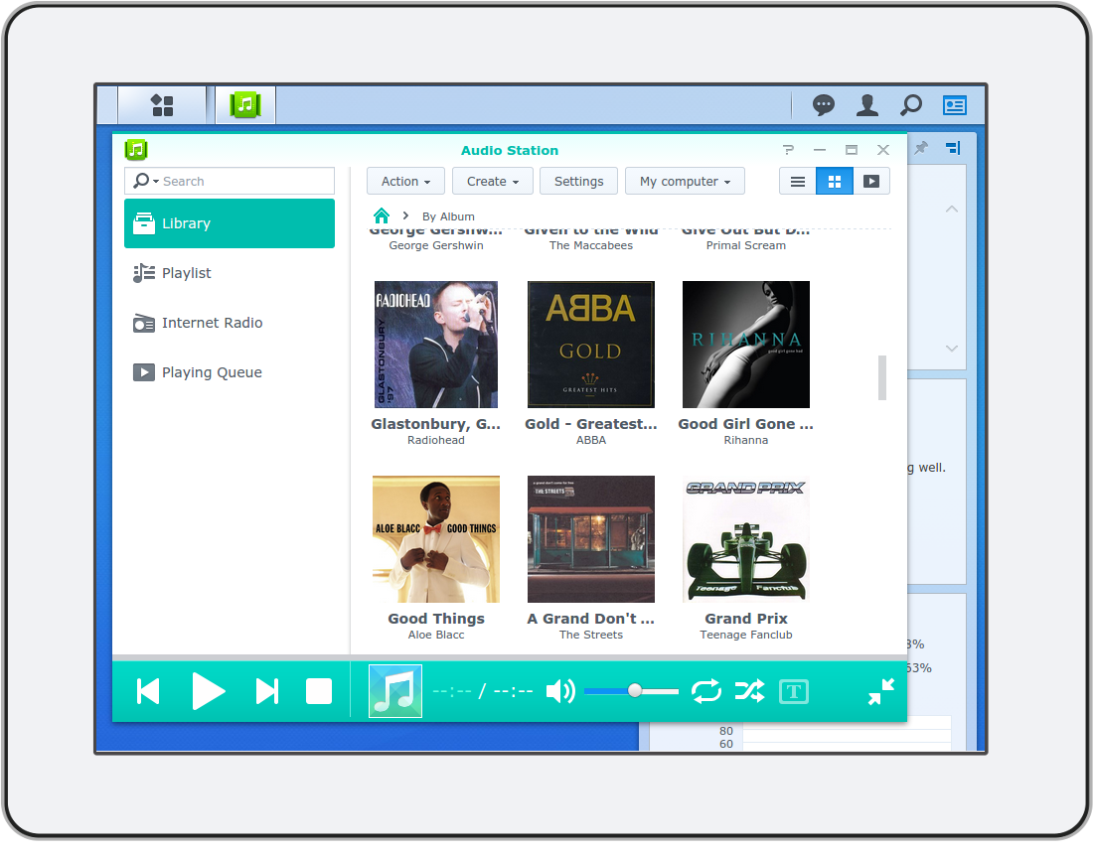
Task: Switch to list view
Action: 798,181
